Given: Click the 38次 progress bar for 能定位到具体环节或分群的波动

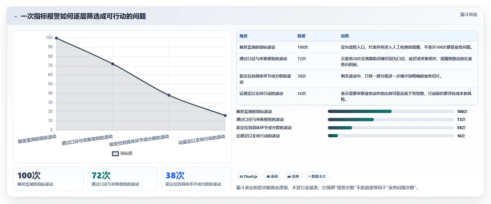Looking at the screenshot, I should coord(391,128).
